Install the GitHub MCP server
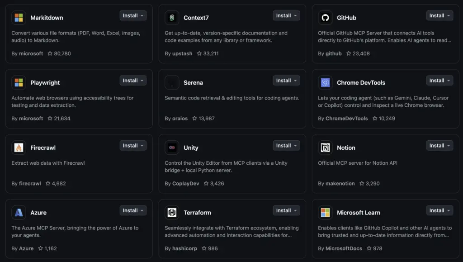The image size is (463, 262). tap(437, 16)
